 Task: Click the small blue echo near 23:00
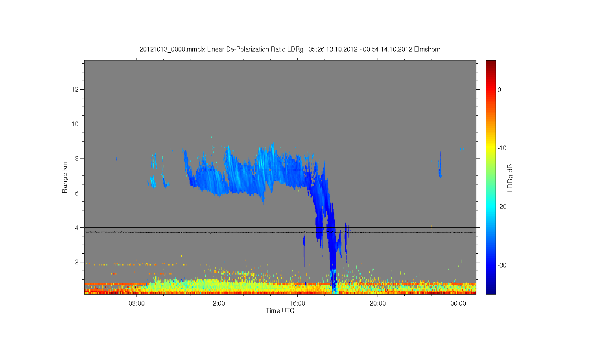[440, 163]
